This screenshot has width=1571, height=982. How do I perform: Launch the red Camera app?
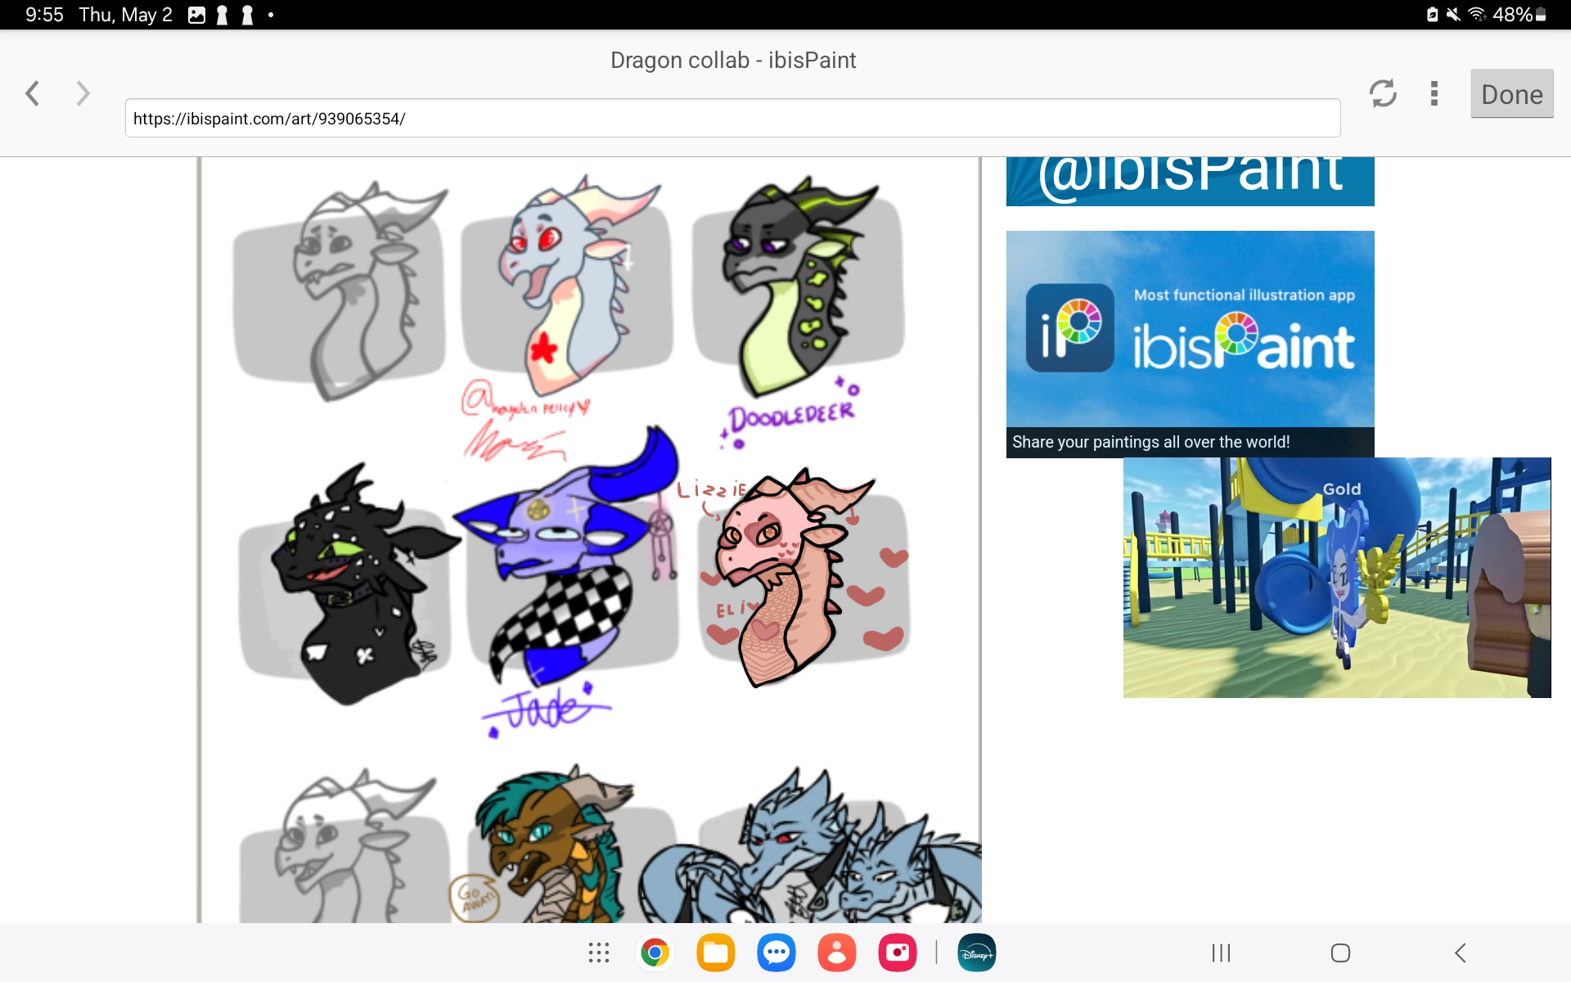tap(897, 953)
